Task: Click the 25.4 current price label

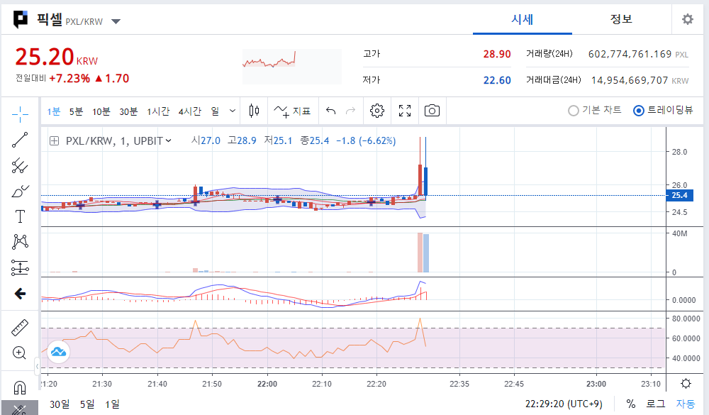Action: 679,196
